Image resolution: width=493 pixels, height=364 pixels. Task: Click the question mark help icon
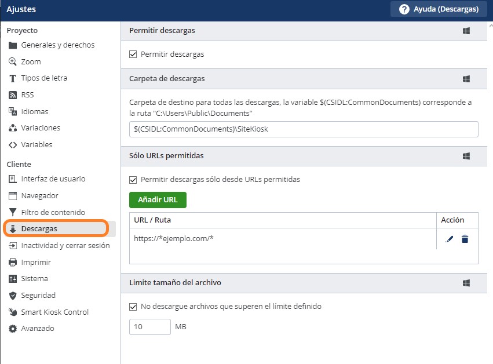coord(404,9)
